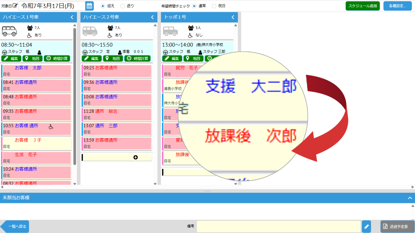Screen dimensions: 415x233
Task: Click wheelchair icon under ハイエース１号車
Action: 30,35
